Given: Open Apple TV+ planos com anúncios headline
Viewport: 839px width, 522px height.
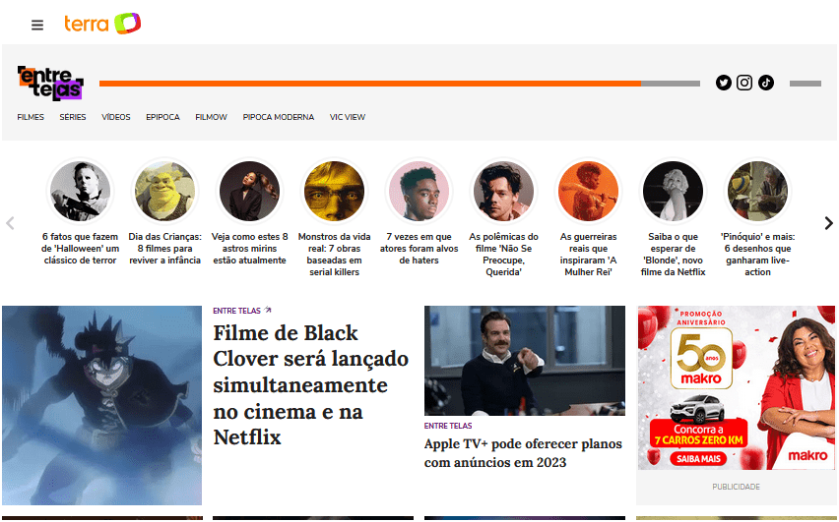Looking at the screenshot, I should click(x=523, y=453).
